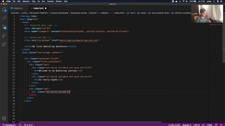Open Spotlight search in menu bar
This screenshot has width=225, height=126.
[x=214, y=1]
